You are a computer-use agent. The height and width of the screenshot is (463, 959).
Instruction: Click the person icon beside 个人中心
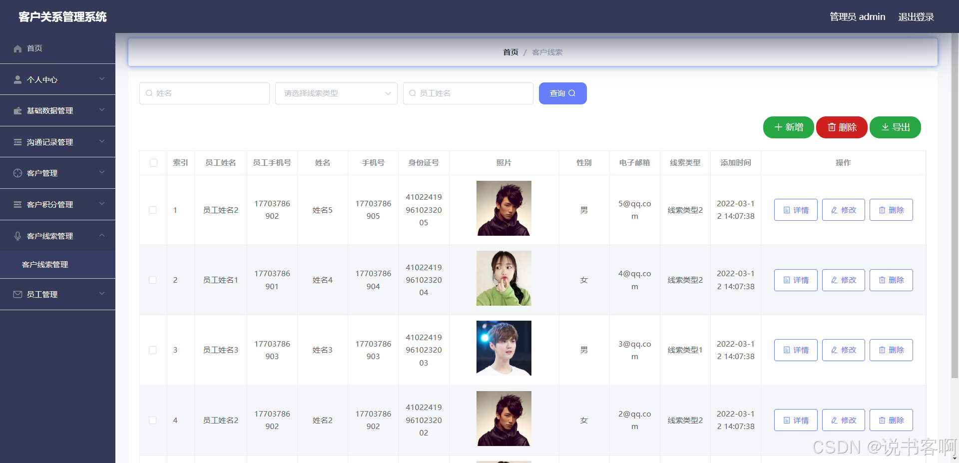[x=17, y=79]
